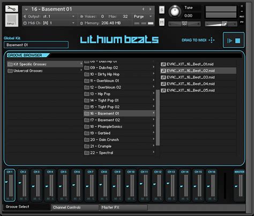Toggle the Solo S button
This screenshot has width=254, height=216.
pos(162,10)
